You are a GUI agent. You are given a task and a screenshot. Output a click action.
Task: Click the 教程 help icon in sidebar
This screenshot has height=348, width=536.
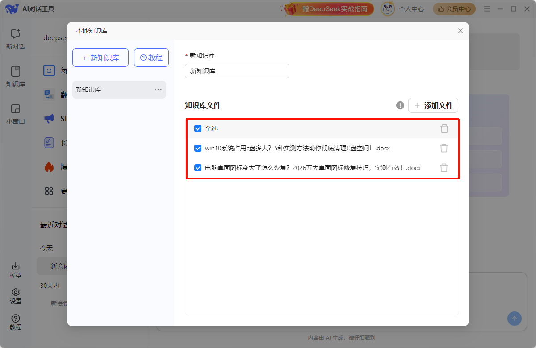[16, 318]
